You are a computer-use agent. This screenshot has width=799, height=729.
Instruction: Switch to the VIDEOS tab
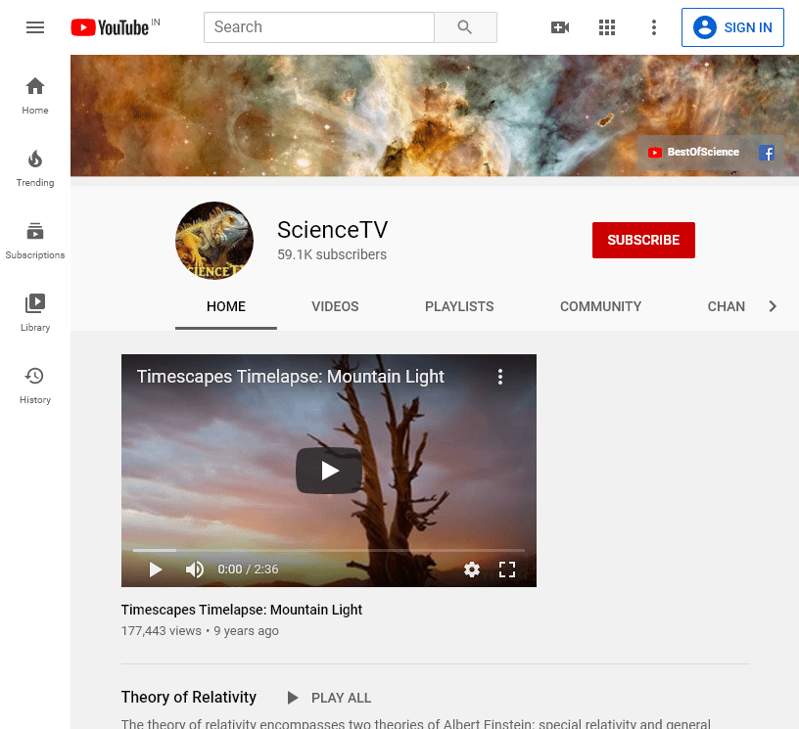point(335,306)
